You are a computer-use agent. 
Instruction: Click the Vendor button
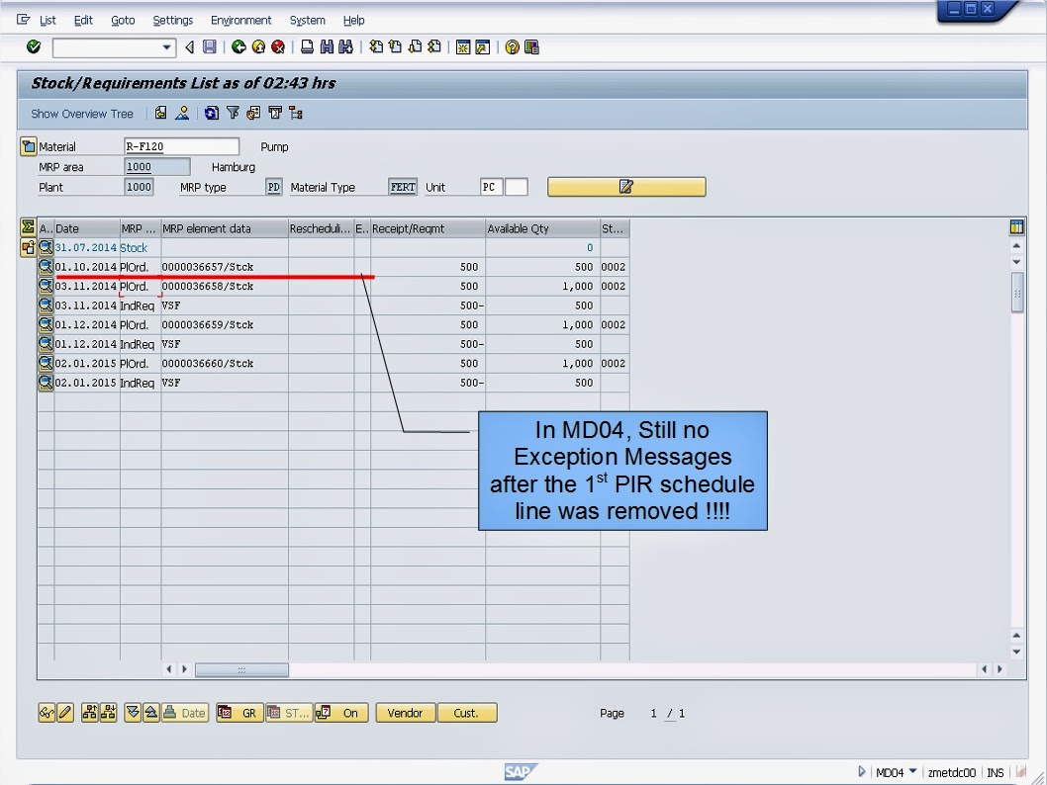(406, 713)
